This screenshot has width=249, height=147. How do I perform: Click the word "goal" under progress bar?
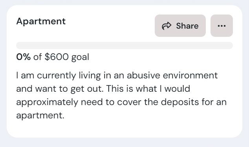tap(80, 57)
